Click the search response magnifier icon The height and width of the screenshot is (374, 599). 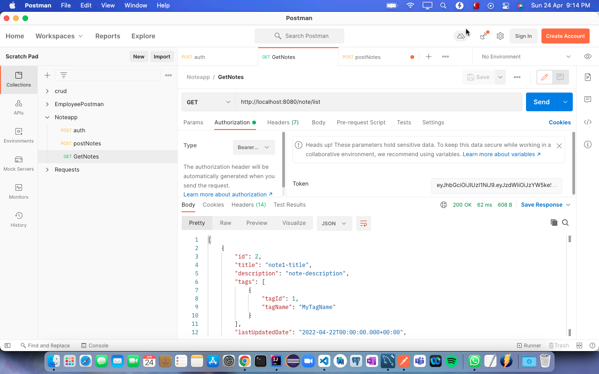[565, 223]
